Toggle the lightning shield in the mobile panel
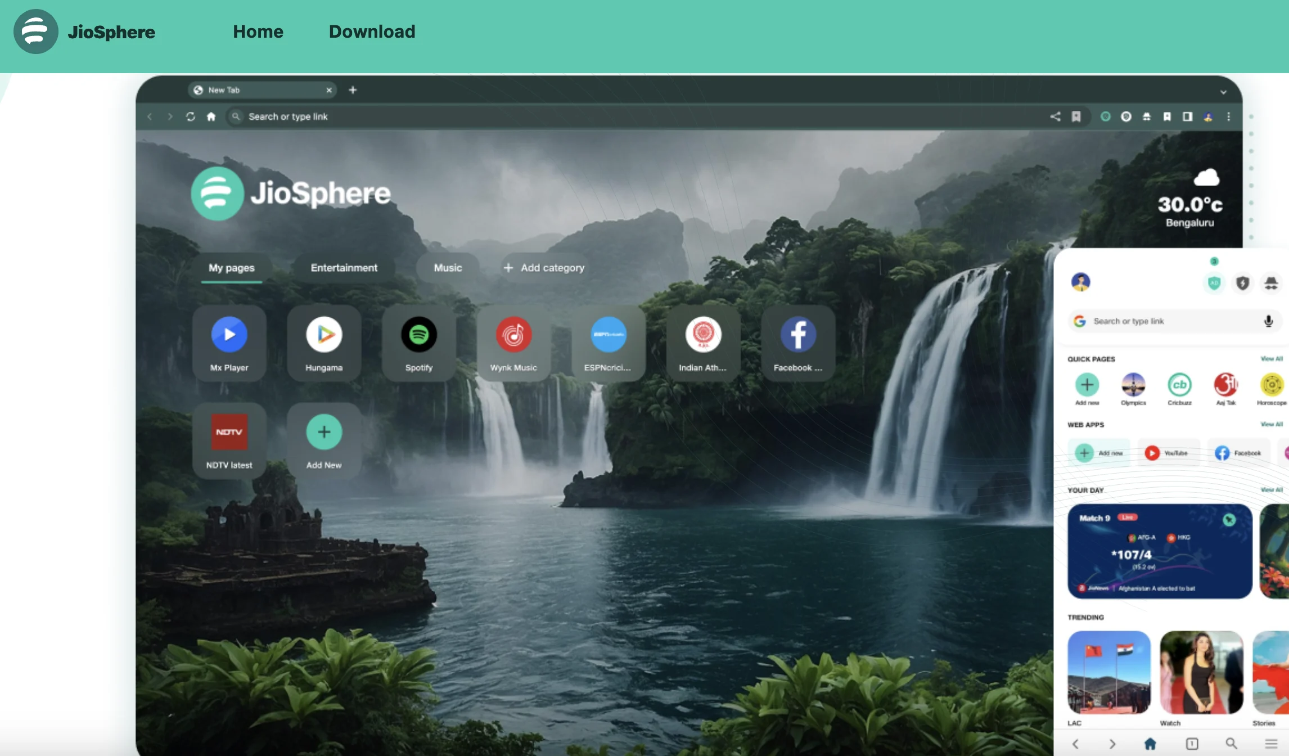Screen dimensions: 1289x756 1242,282
